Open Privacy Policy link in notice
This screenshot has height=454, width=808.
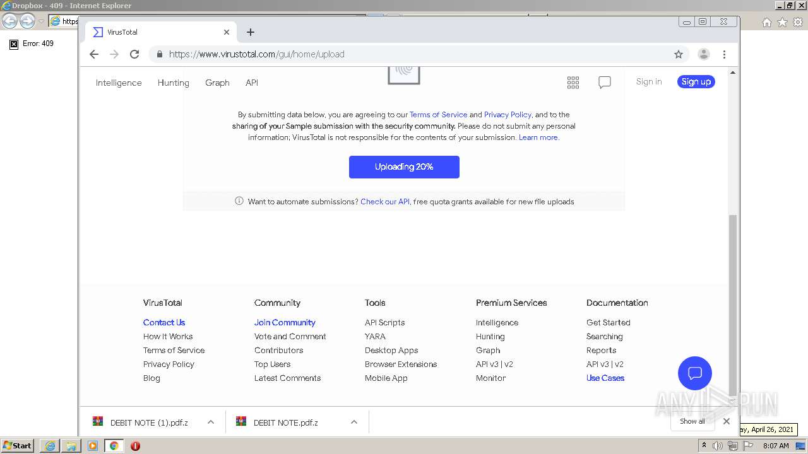coord(508,115)
